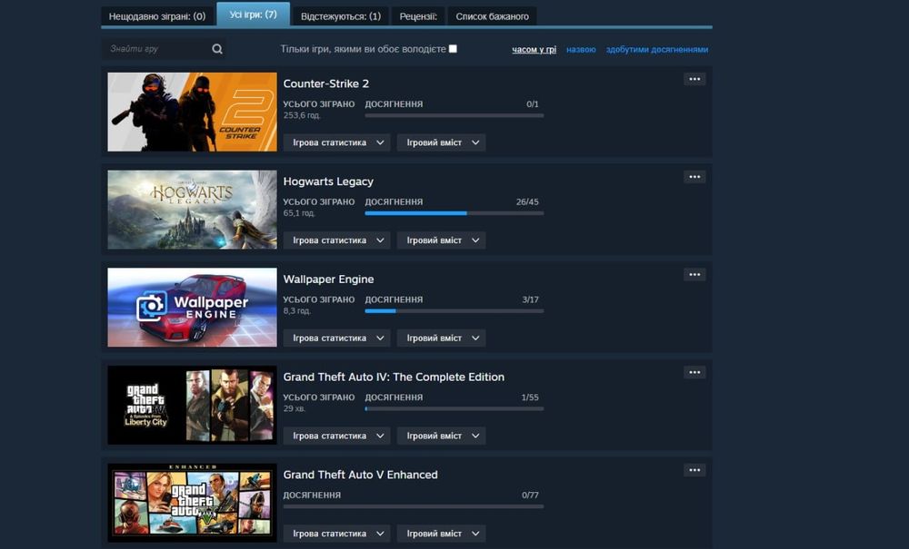The width and height of the screenshot is (909, 549).
Task: Sort by 'здобутими досягненнями'
Action: 657,50
